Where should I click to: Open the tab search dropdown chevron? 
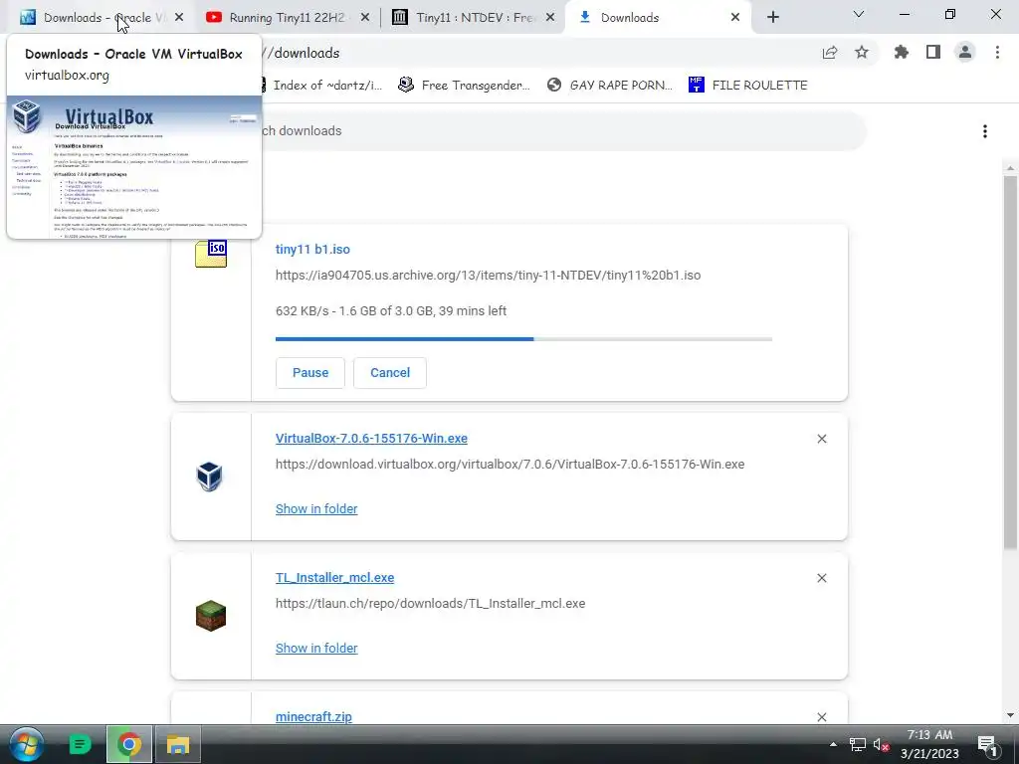coord(859,14)
